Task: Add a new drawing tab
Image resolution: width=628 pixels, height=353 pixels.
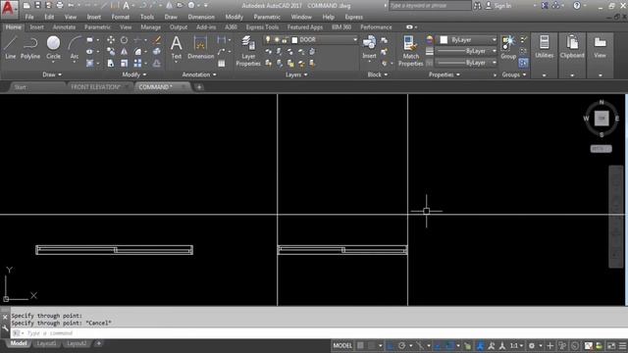Action: [x=199, y=87]
